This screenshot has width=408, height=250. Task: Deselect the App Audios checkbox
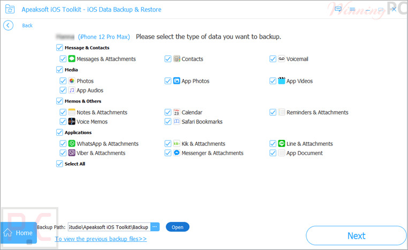click(63, 90)
